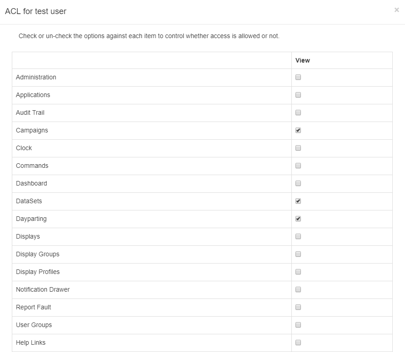Check View access for Display Groups
This screenshot has height=352, width=405.
pyautogui.click(x=298, y=254)
